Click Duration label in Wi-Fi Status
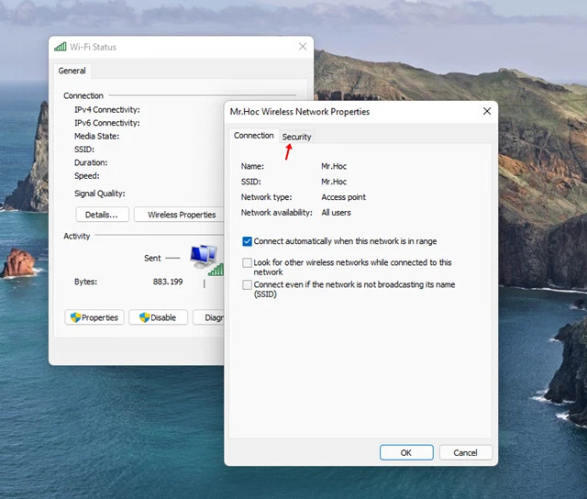 (91, 163)
